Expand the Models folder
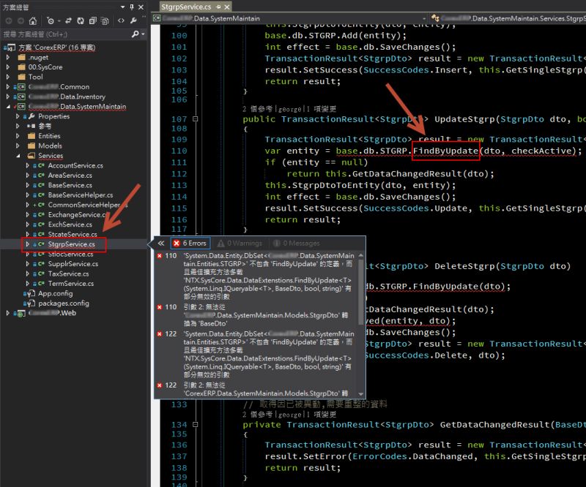 pyautogui.click(x=18, y=146)
